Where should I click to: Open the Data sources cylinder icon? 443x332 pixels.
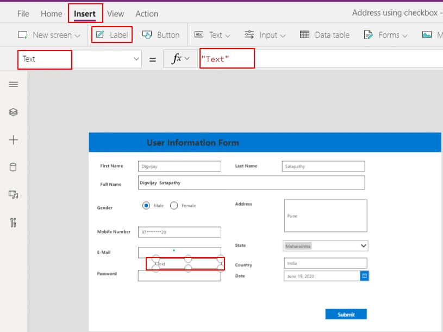click(x=13, y=167)
